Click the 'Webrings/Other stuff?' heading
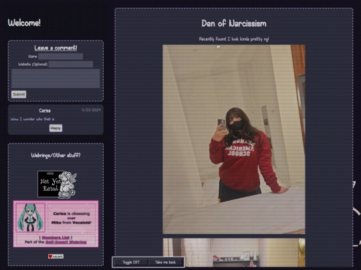The height and width of the screenshot is (270, 361). click(55, 155)
